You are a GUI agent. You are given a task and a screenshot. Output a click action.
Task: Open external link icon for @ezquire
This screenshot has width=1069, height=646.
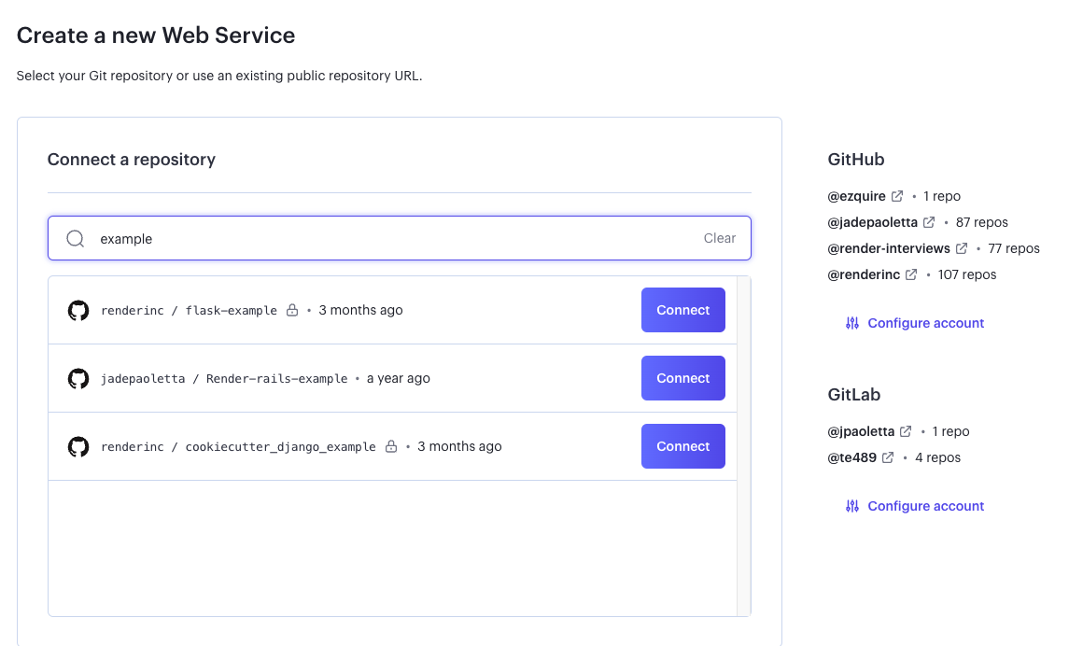(x=897, y=196)
